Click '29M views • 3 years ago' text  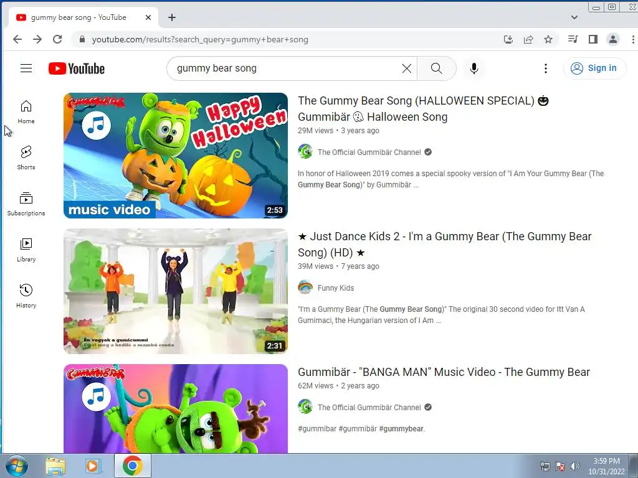[x=338, y=131]
